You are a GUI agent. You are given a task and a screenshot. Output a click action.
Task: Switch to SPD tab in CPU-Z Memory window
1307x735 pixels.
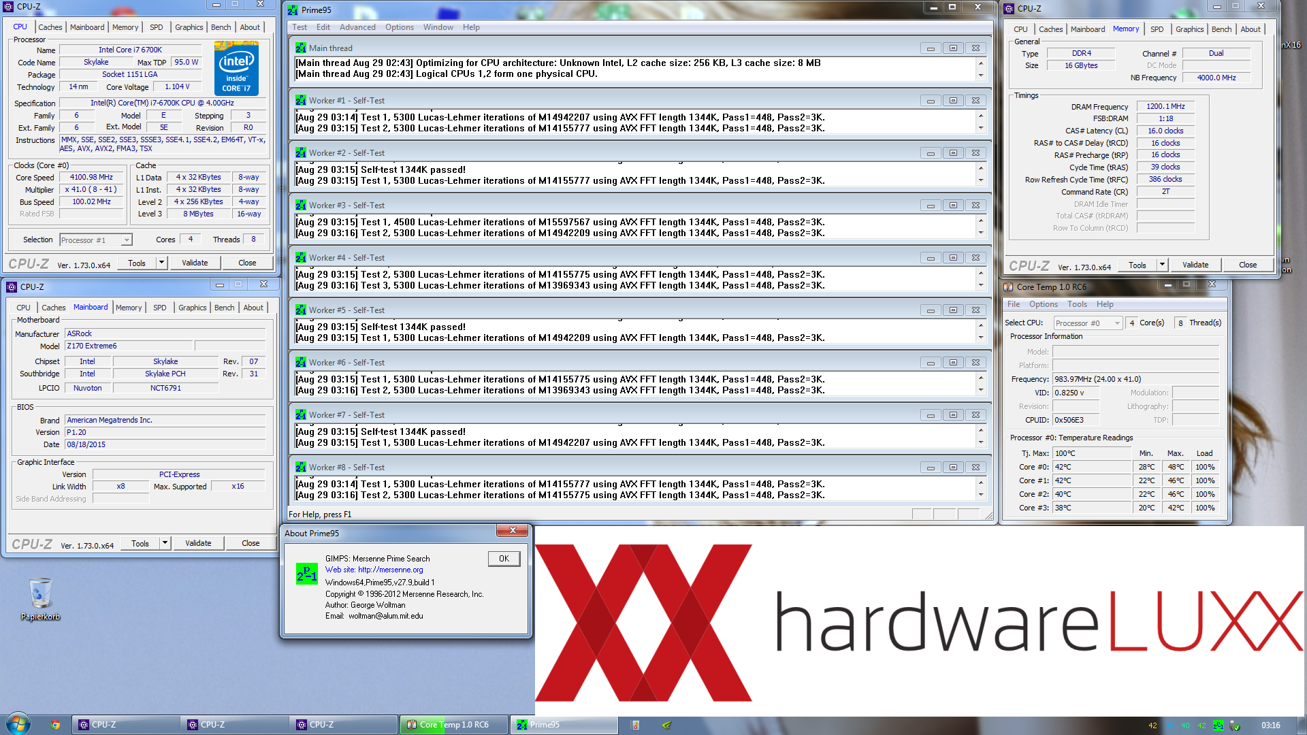(x=1157, y=29)
